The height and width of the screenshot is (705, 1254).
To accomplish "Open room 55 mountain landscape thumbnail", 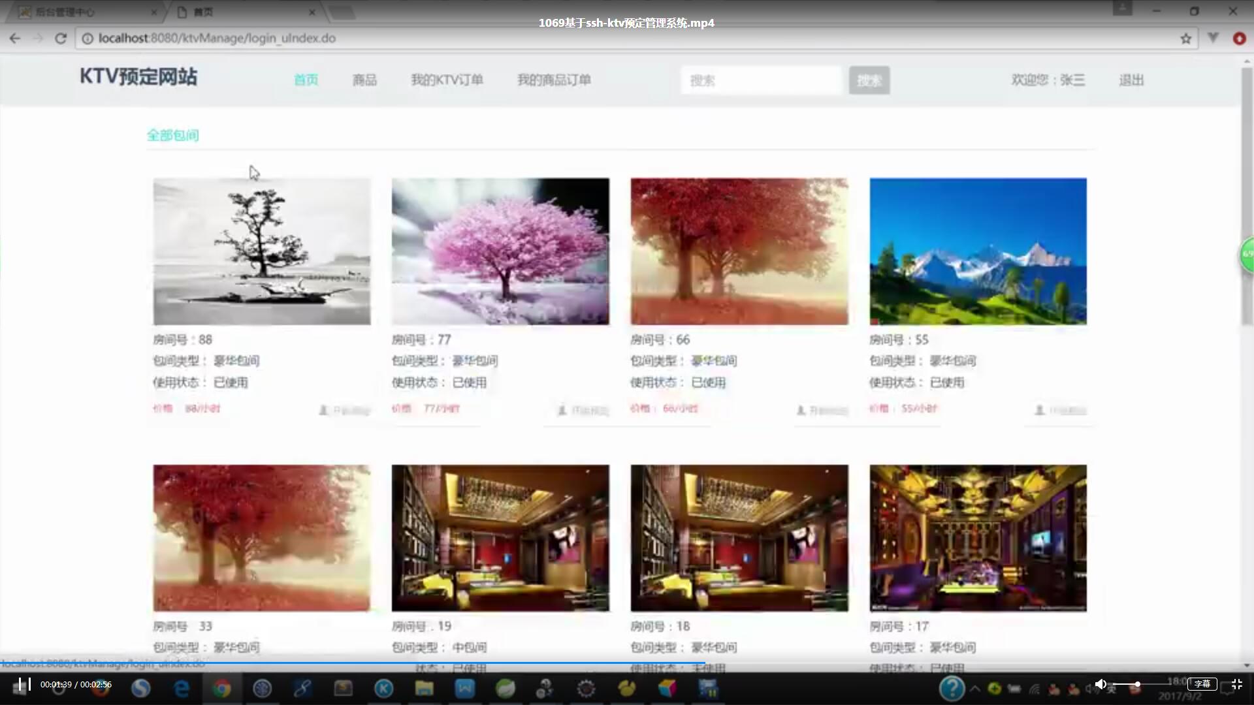I will point(978,251).
